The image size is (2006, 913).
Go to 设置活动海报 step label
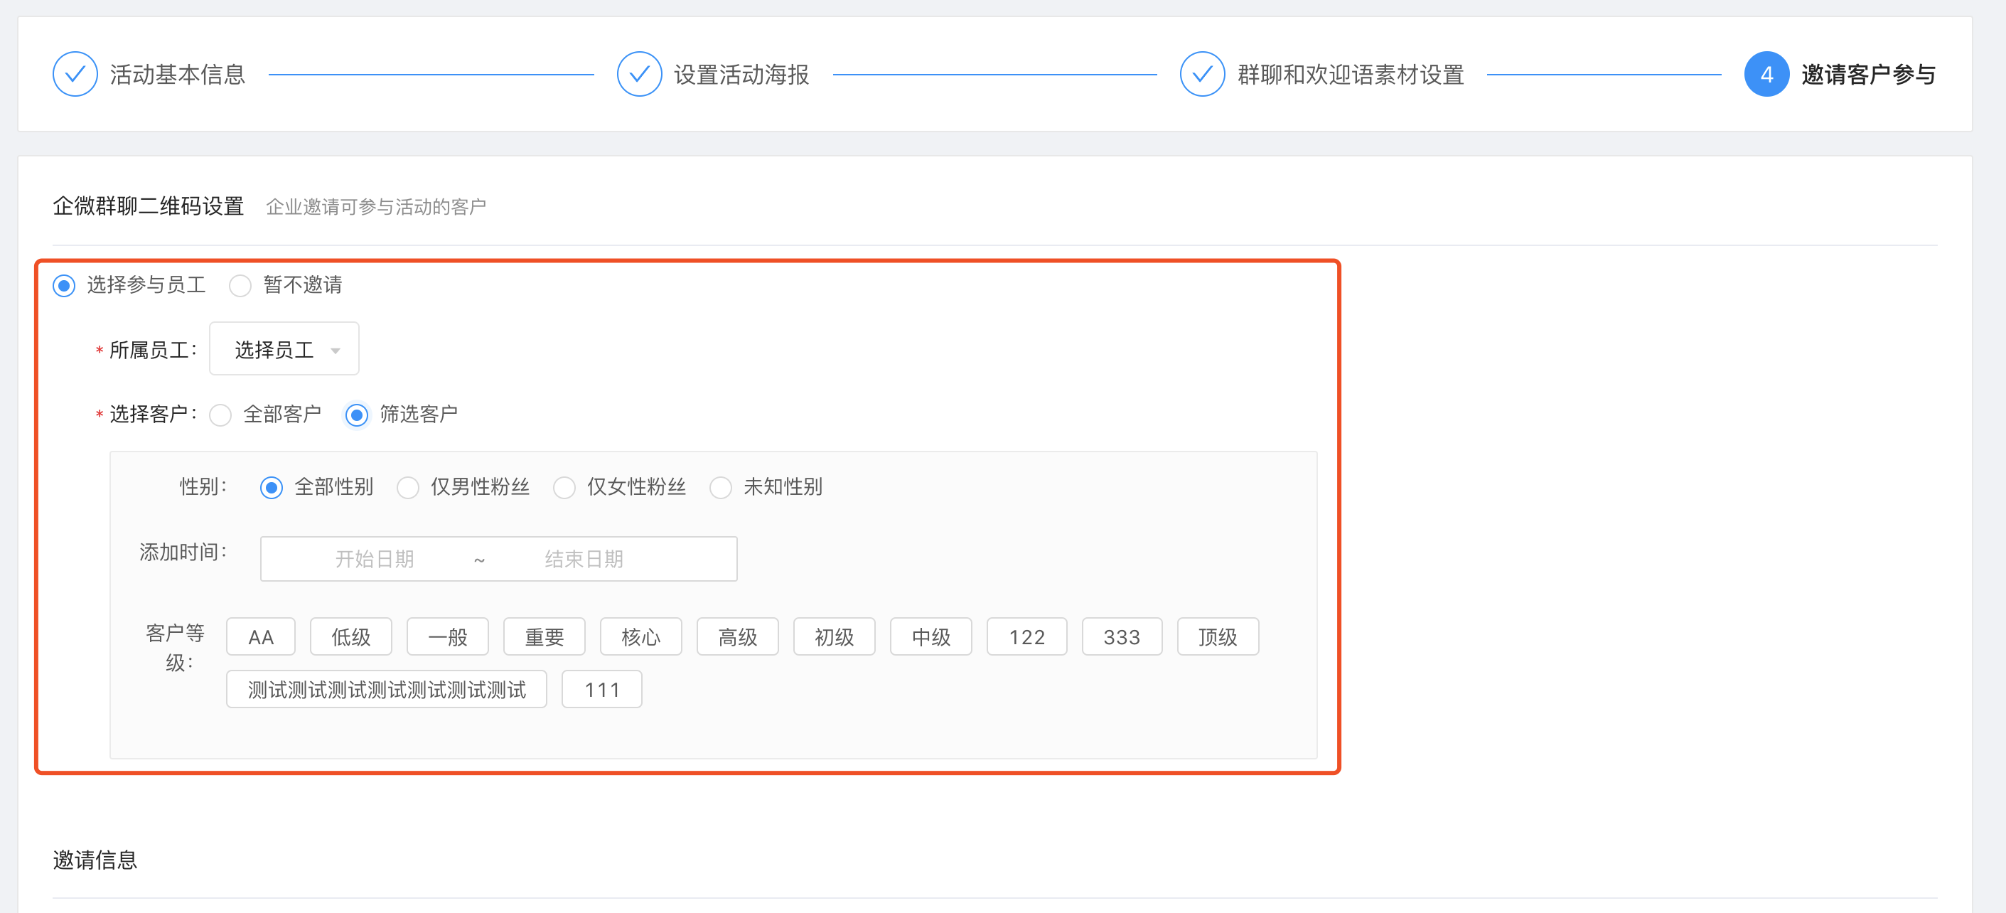[741, 74]
